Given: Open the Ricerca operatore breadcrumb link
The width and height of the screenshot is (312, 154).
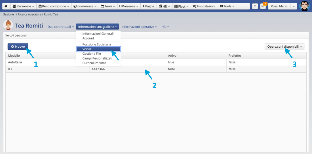Looking at the screenshot, I should pyautogui.click(x=29, y=14).
